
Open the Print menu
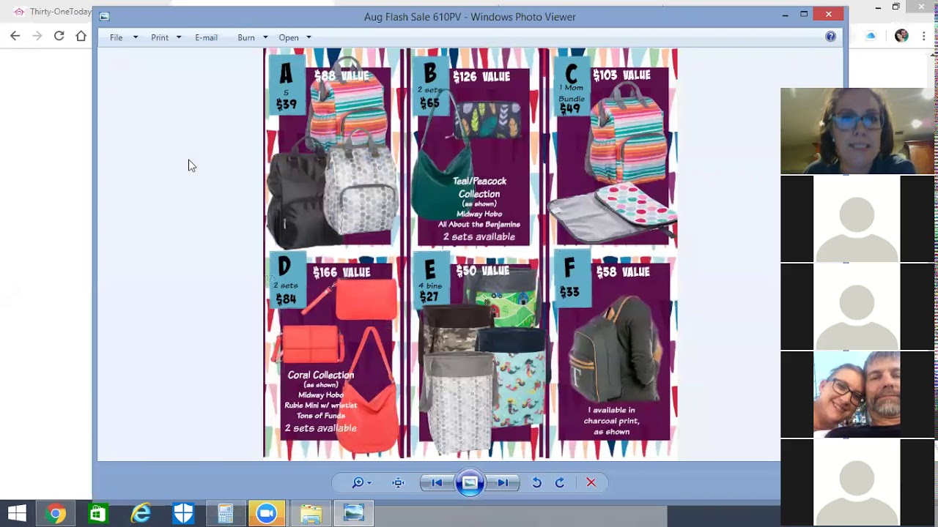(160, 37)
